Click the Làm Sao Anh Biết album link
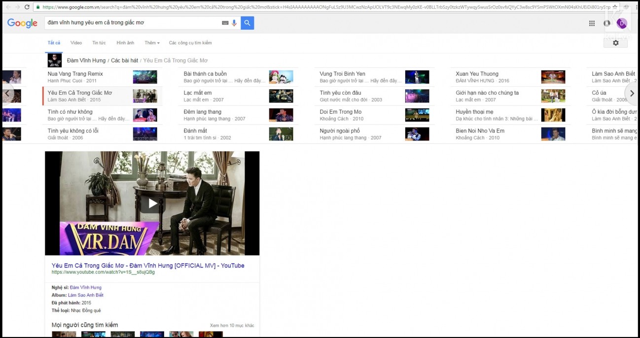 click(x=86, y=295)
